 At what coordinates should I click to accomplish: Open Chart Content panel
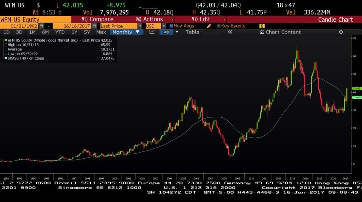[280, 32]
